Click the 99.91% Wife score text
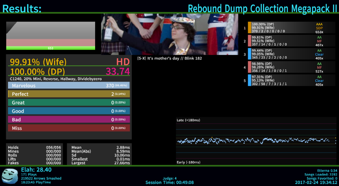339x186 pixels. click(38, 62)
